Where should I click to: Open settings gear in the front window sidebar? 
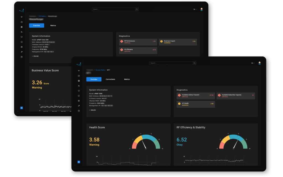click(x=79, y=101)
